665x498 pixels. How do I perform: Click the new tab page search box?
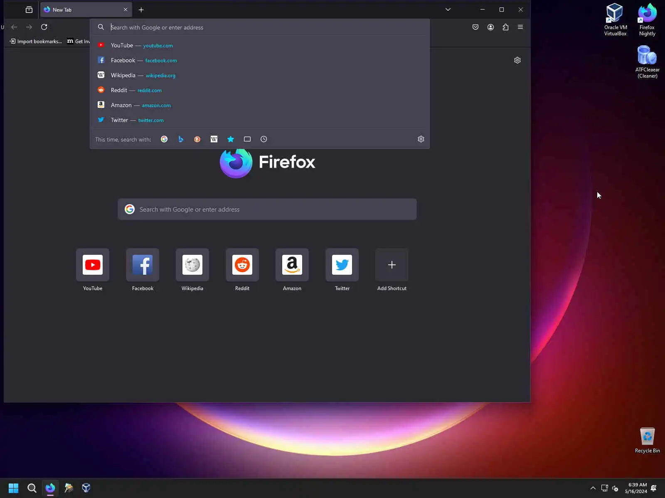(267, 209)
